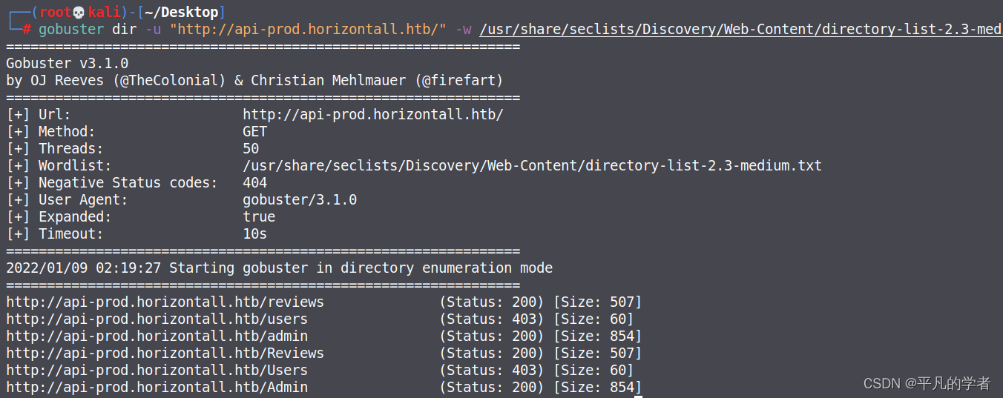The height and width of the screenshot is (398, 1003).
Task: Click the underlined wordlist path in the command
Action: point(741,30)
